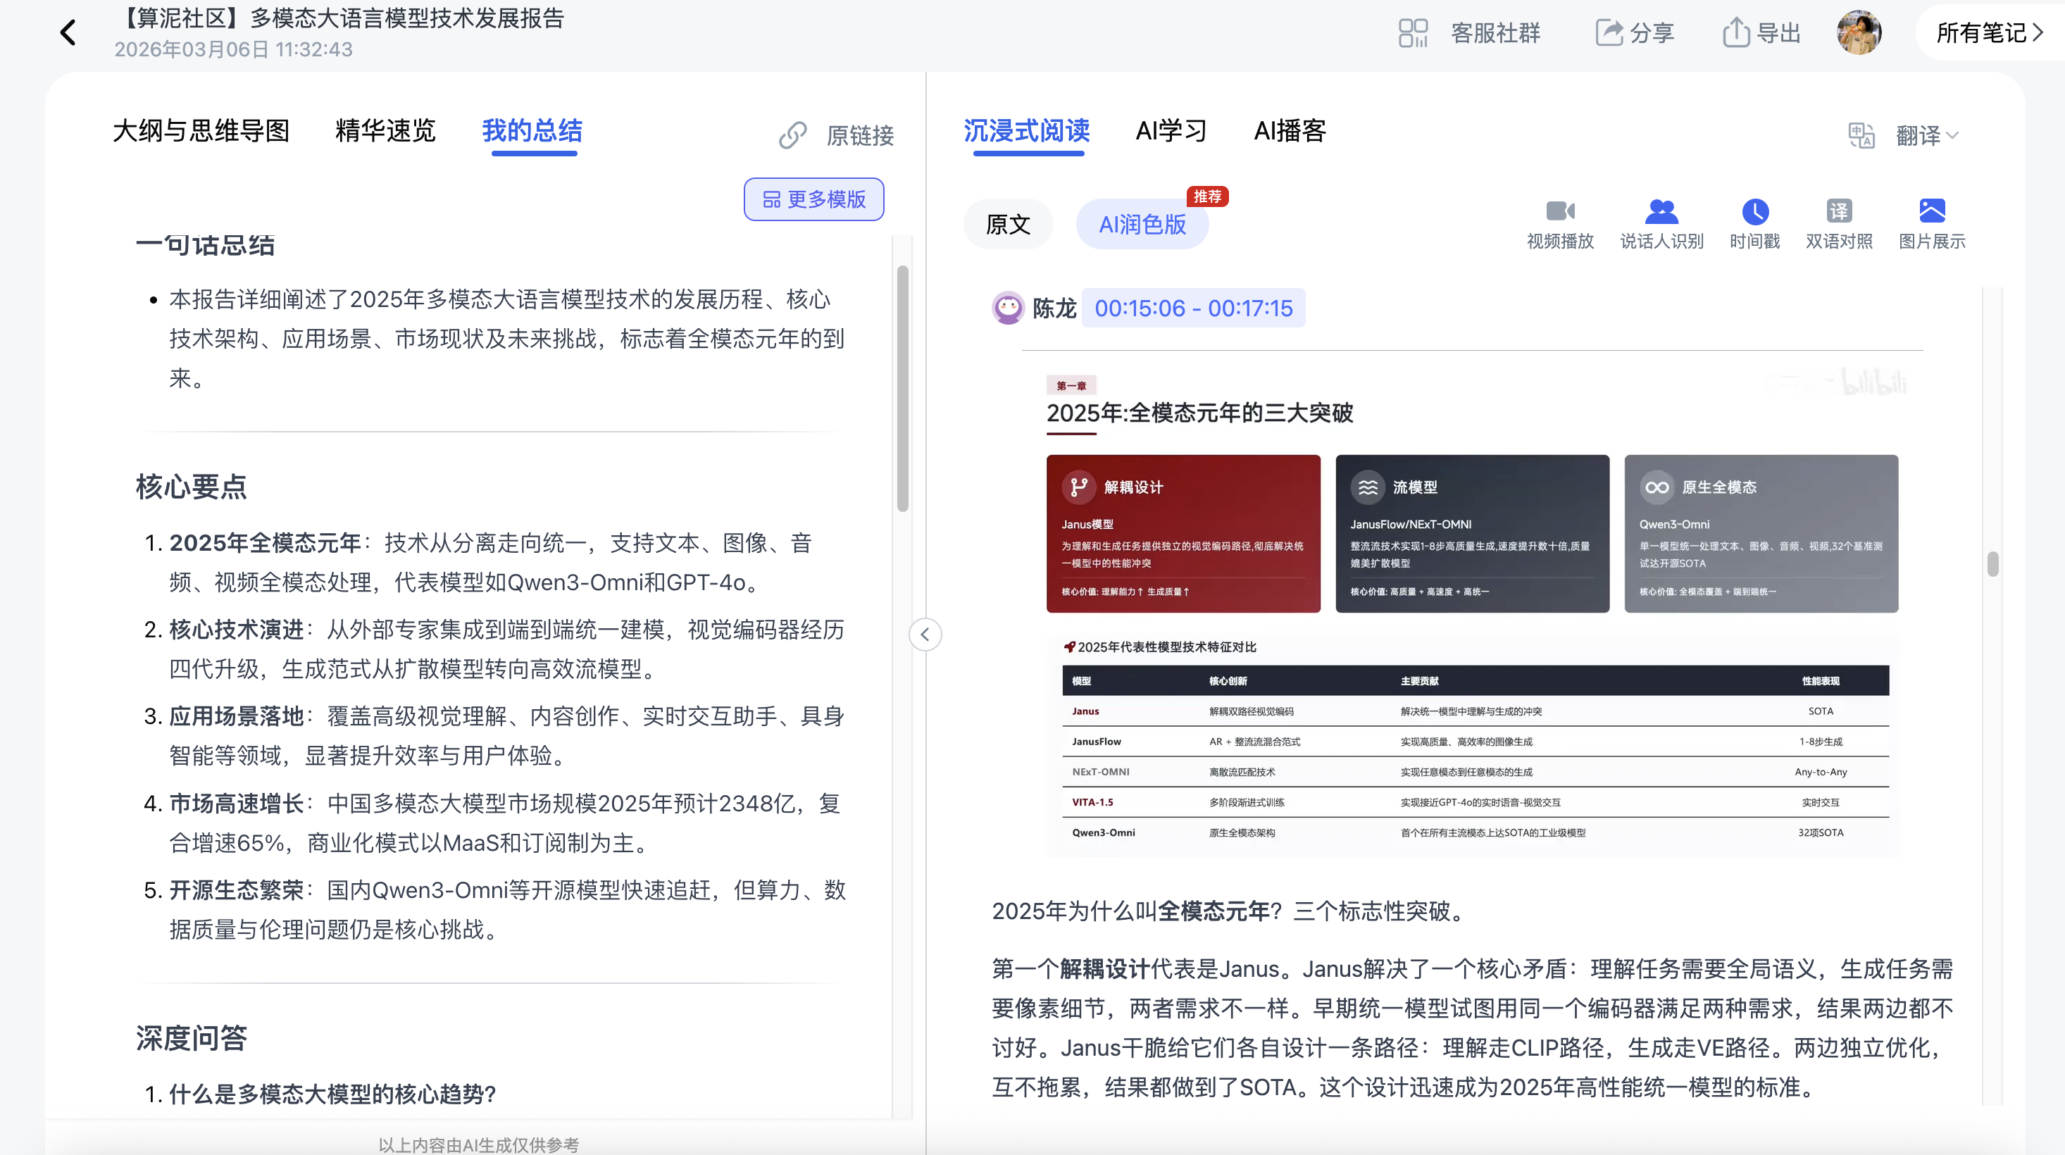This screenshot has height=1155, width=2065.
Task: Click the JanusFlow table row
Action: [x=1476, y=742]
